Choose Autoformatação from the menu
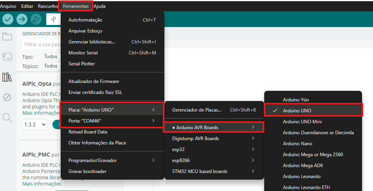Screen dimensions: 373x191 112,20
